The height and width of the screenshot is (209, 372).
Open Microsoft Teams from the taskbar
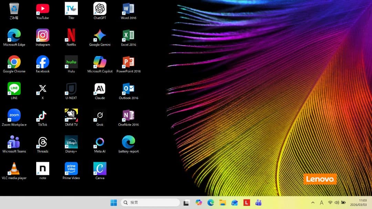click(x=258, y=202)
